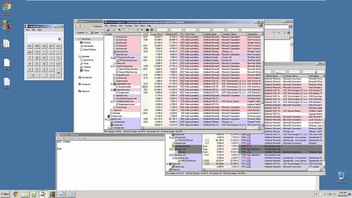
Task: Select the Info.txt desktop file
Action: tap(7, 83)
